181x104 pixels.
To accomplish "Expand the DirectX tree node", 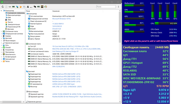I will [1, 48].
